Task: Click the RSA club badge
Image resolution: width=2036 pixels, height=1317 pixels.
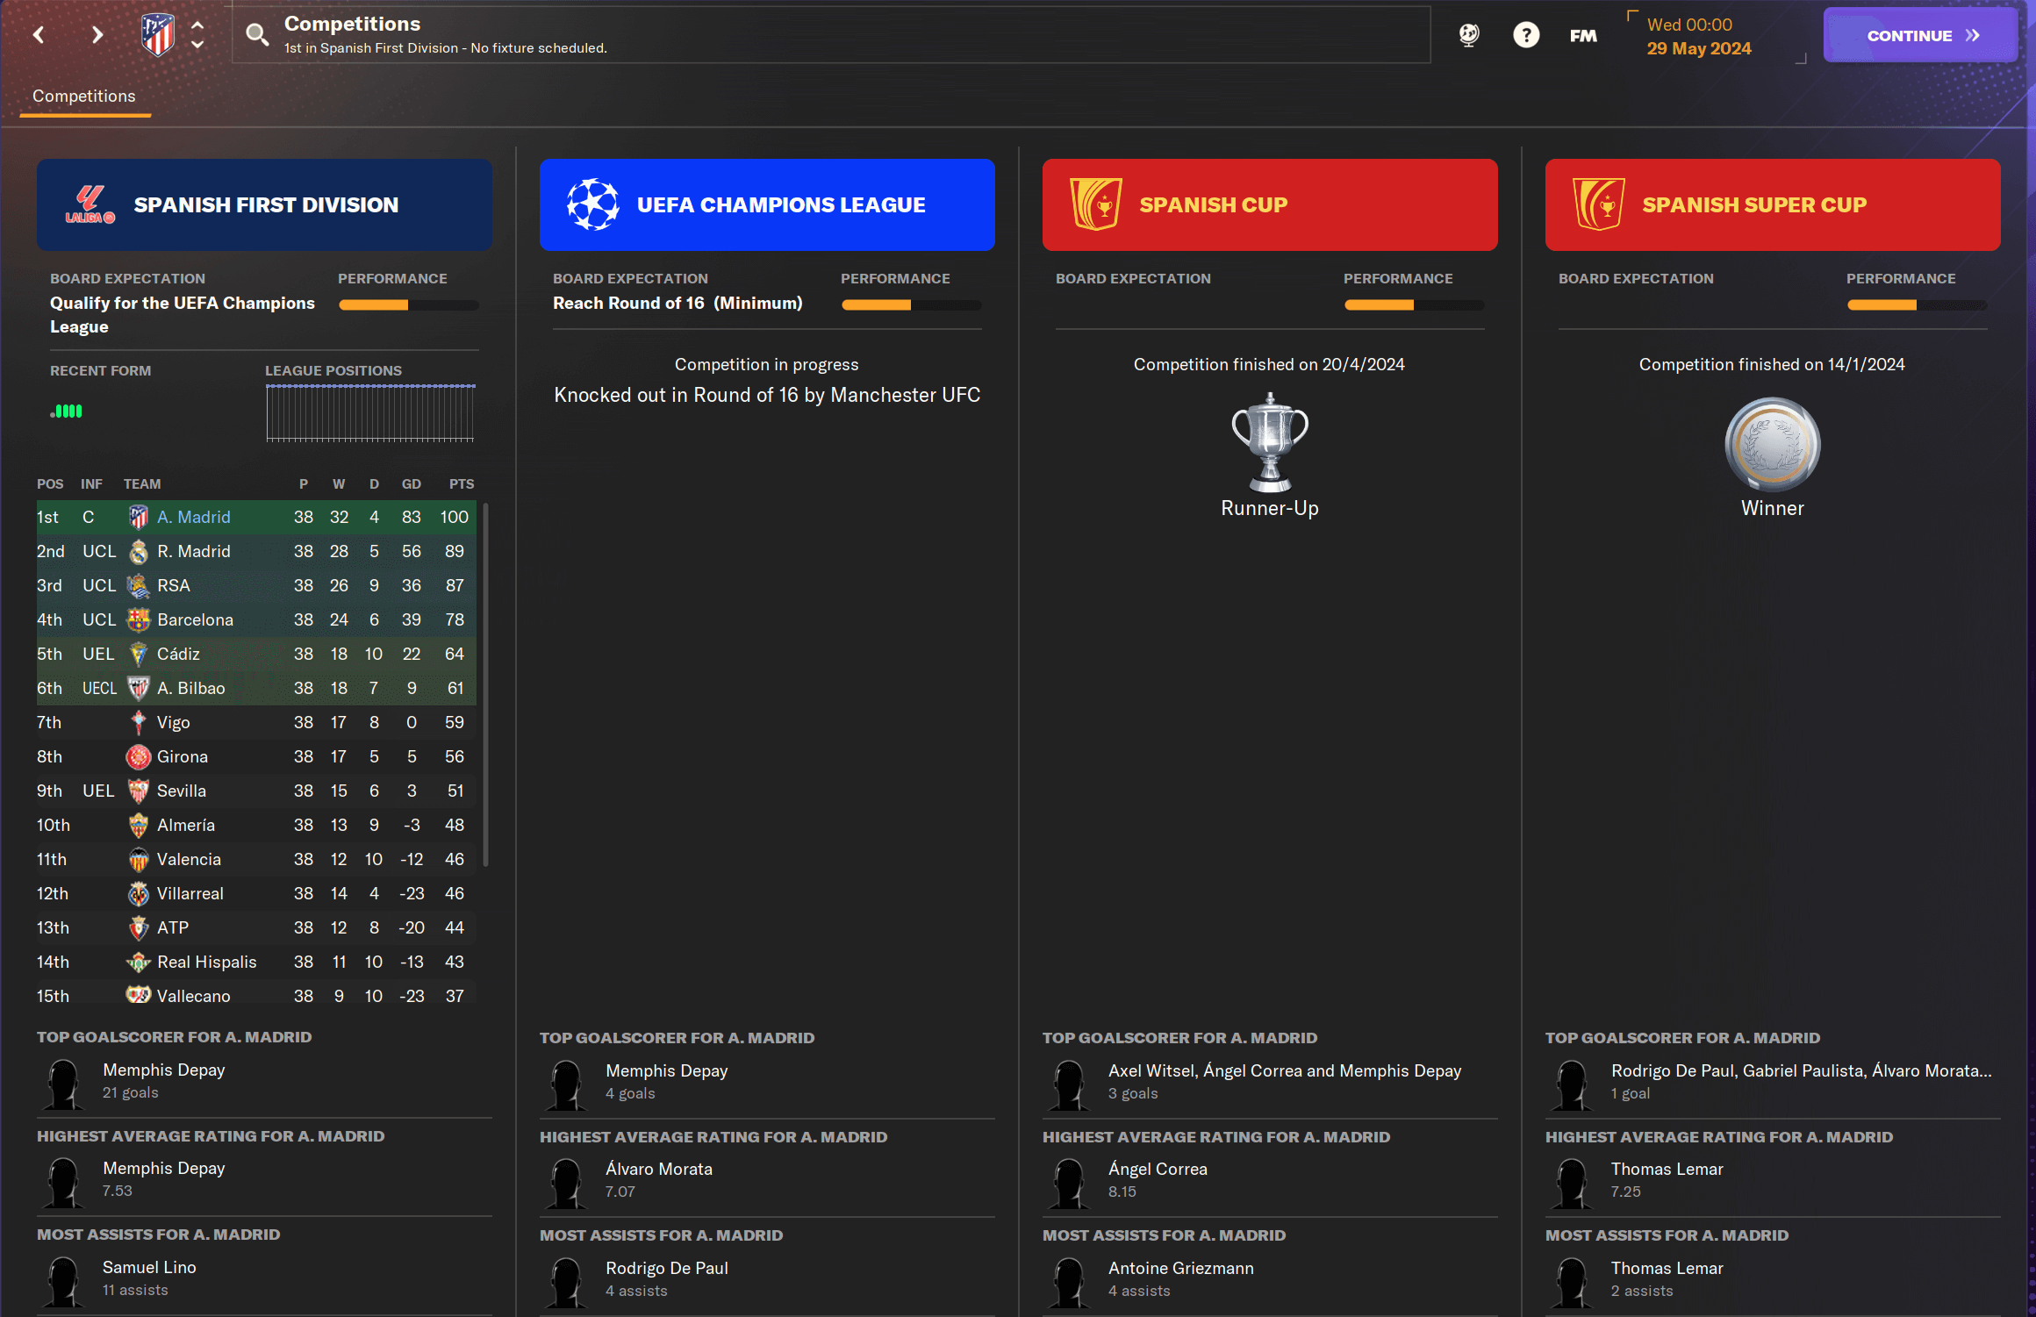Action: [x=139, y=585]
